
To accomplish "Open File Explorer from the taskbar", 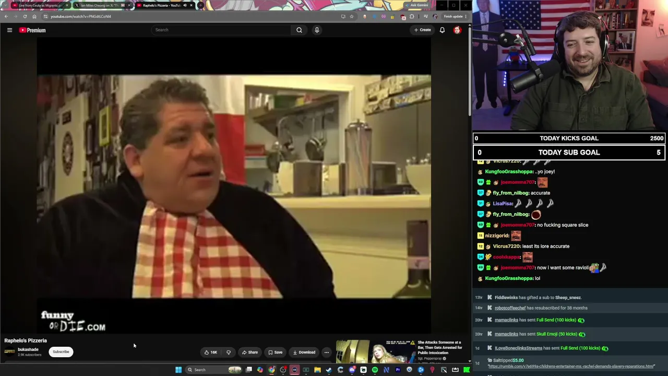I will coord(317,370).
